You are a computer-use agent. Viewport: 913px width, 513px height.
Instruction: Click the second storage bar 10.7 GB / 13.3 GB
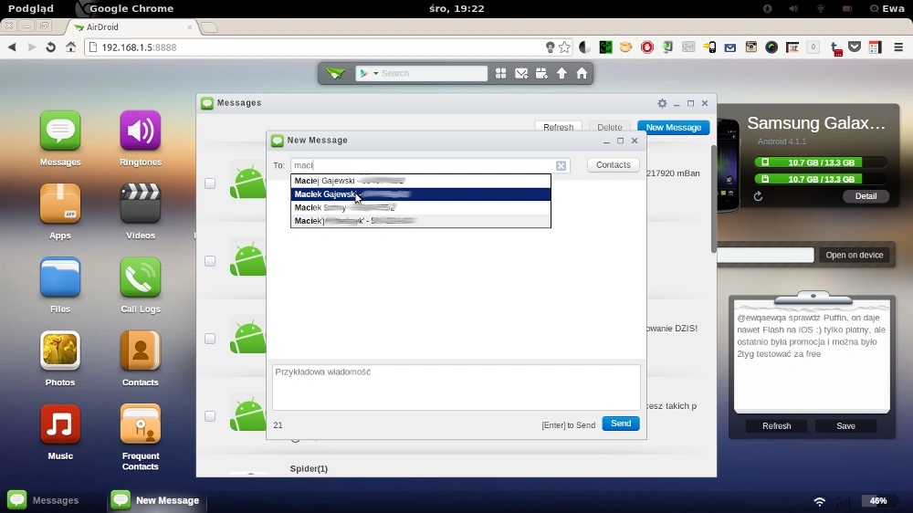(821, 179)
